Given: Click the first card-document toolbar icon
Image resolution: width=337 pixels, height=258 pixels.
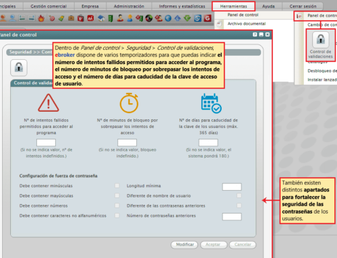Looking at the screenshot, I should pyautogui.click(x=22, y=18).
